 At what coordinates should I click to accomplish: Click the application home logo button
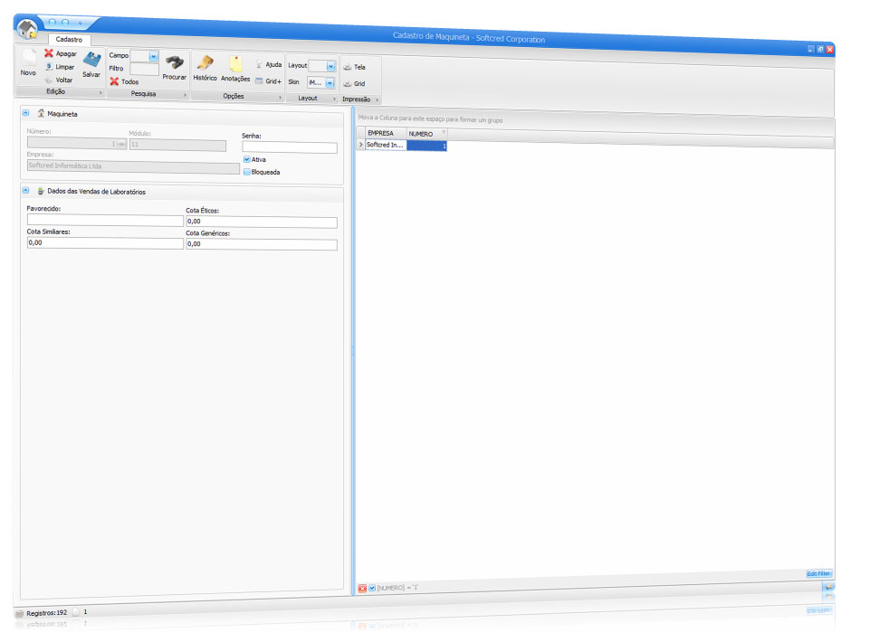[x=27, y=28]
